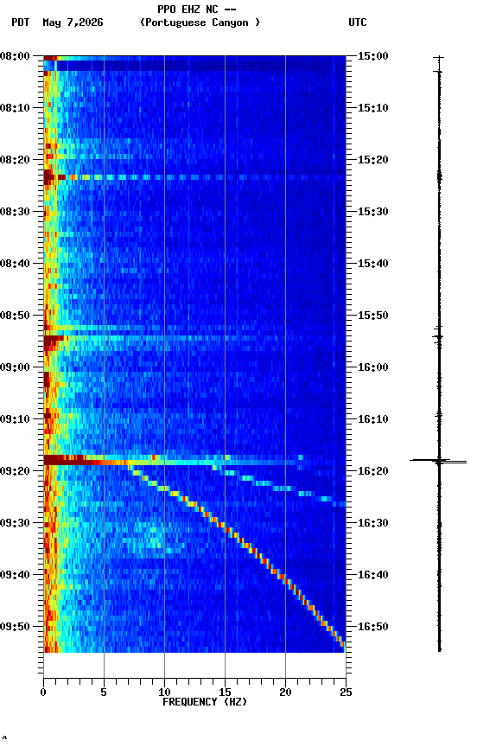477x747 pixels.
Task: Click the '08:00' PDT time label
Action: tap(15, 56)
